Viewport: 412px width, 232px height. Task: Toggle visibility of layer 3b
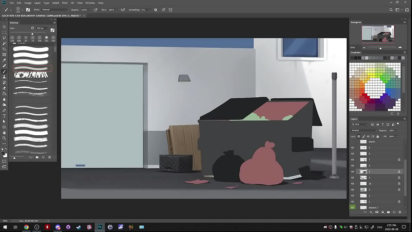point(352,184)
